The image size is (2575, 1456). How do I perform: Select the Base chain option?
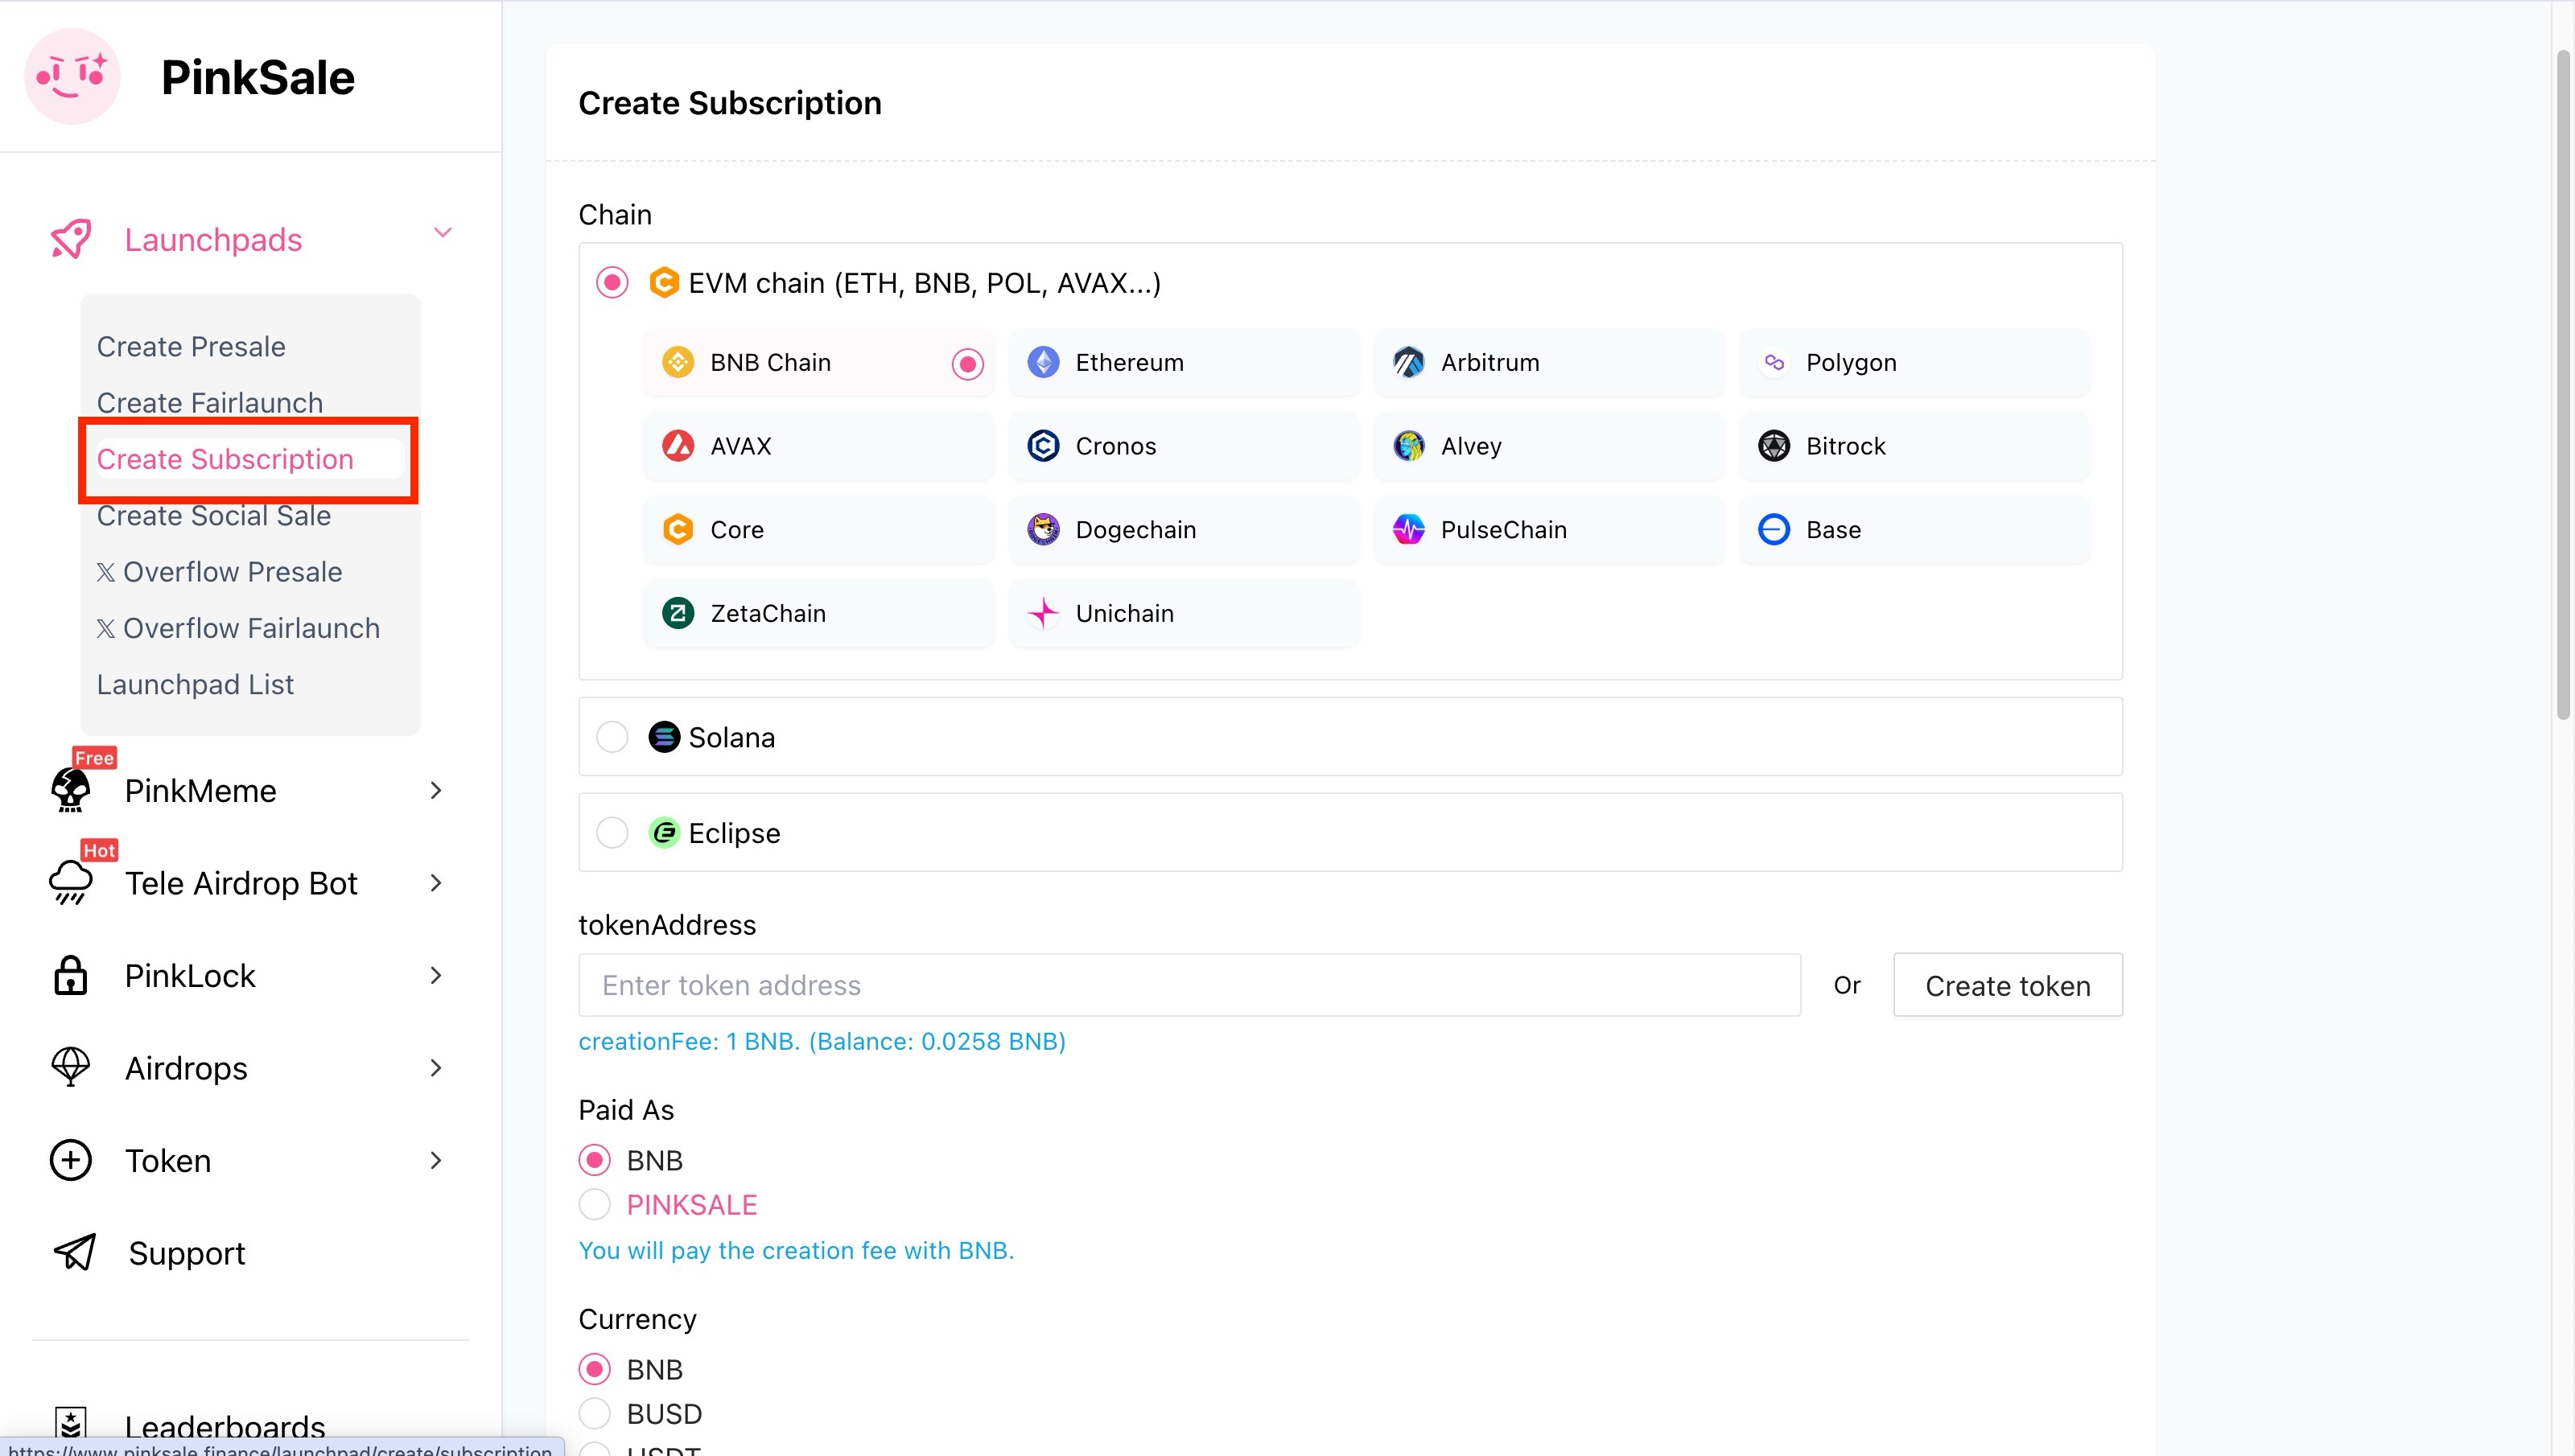click(x=1914, y=529)
